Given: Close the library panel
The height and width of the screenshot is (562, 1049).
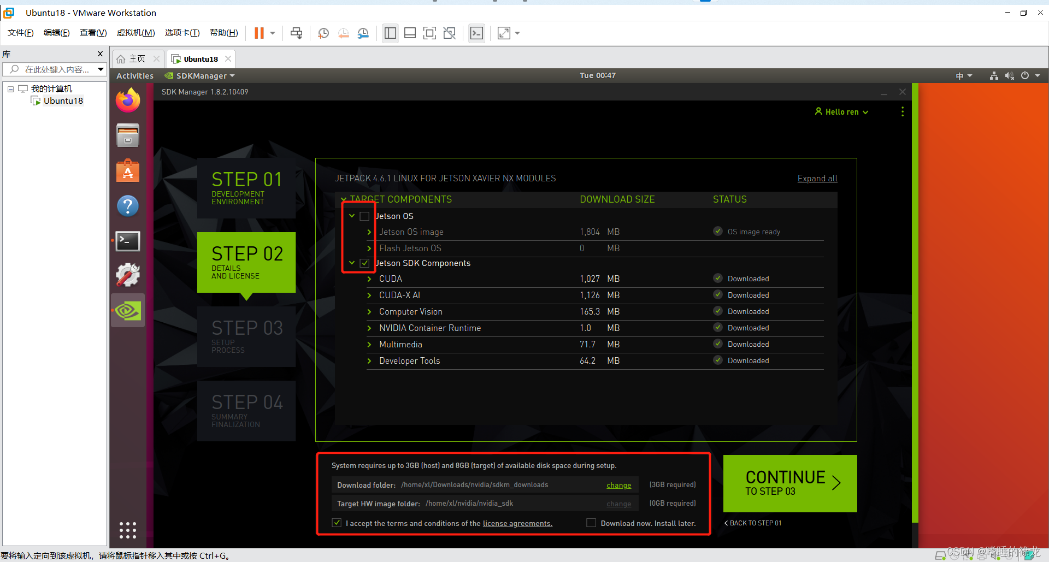Looking at the screenshot, I should pyautogui.click(x=100, y=54).
